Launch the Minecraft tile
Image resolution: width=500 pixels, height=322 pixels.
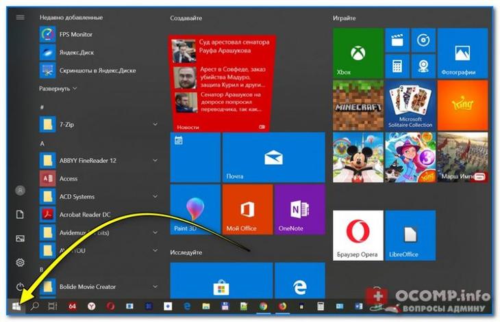[x=358, y=105]
